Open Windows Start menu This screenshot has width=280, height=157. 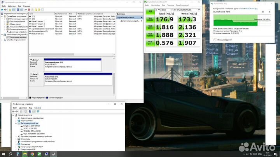3,154
